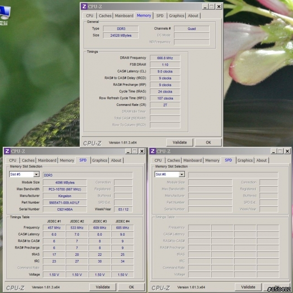Click the C921486A serial number

click(x=65, y=210)
